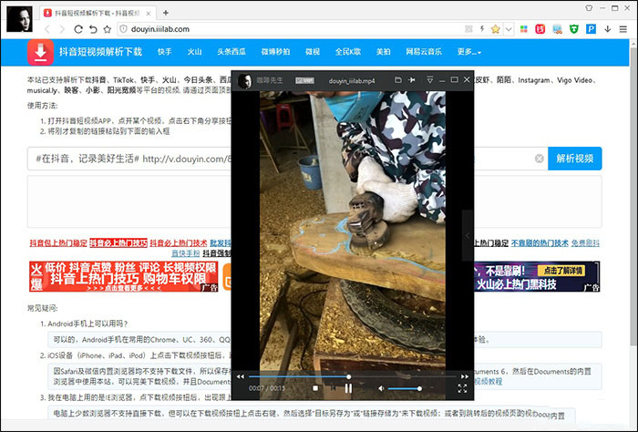Screen dimensions: 638x432
Task: Click the VIP badge in player title bar
Action: click(x=304, y=80)
